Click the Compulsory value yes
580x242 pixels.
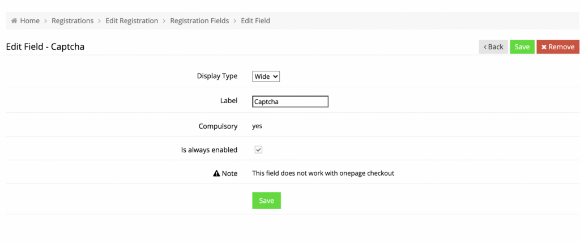coord(257,126)
